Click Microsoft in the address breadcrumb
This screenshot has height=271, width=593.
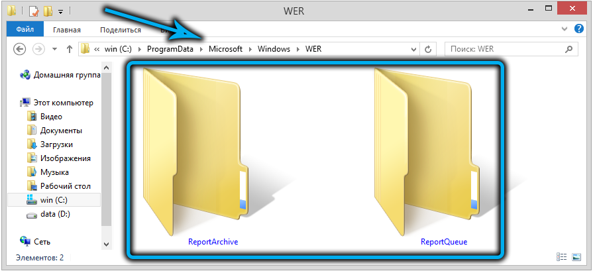(x=225, y=49)
